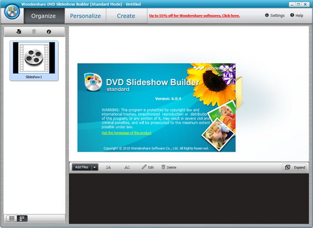
Task: Click Delete in the storyboard toolbar
Action: 169,167
